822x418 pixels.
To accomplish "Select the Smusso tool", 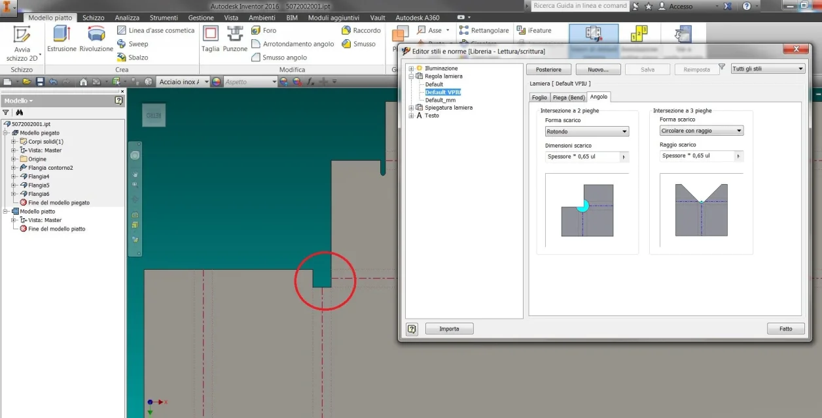I will pyautogui.click(x=359, y=44).
